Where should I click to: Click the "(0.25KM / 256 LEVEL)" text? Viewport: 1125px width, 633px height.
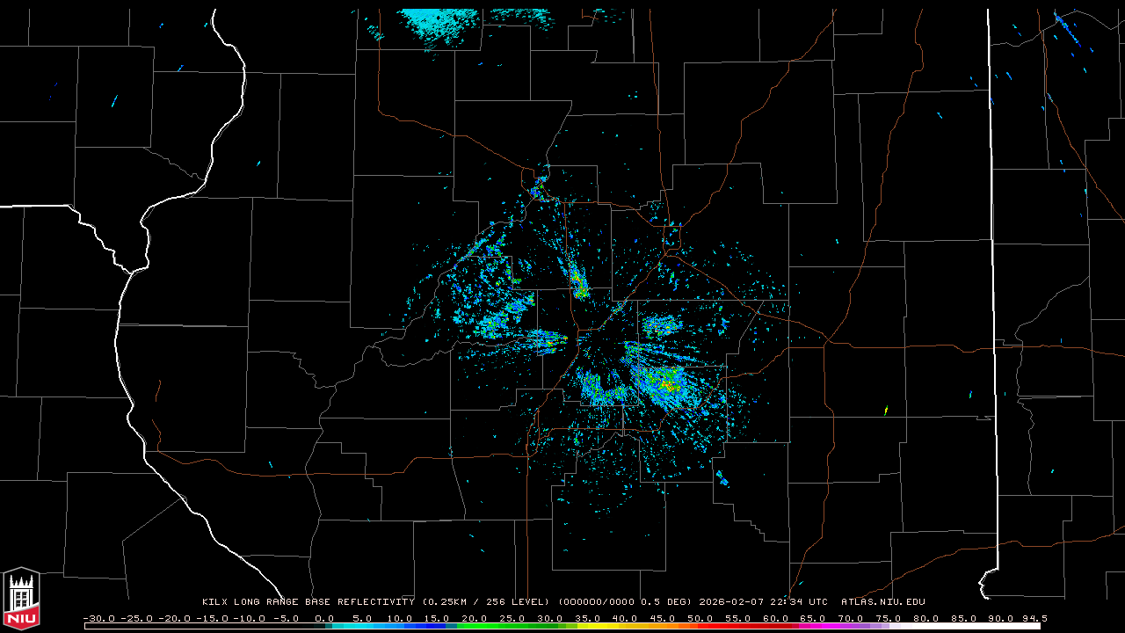click(x=486, y=602)
